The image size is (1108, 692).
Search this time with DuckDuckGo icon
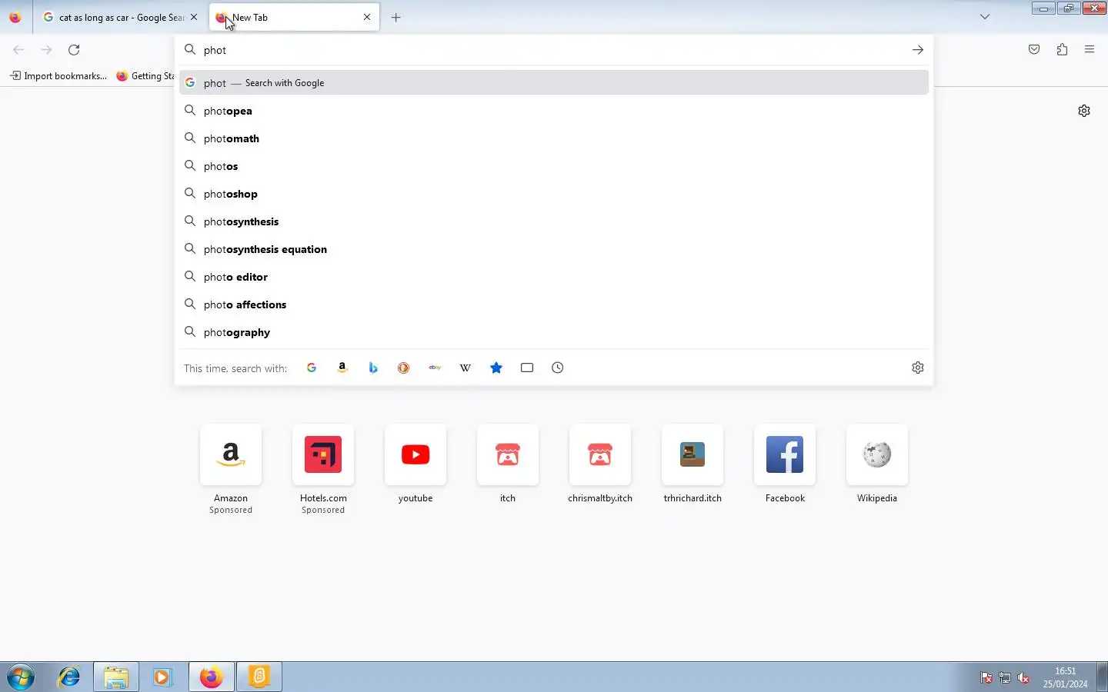coord(404,368)
